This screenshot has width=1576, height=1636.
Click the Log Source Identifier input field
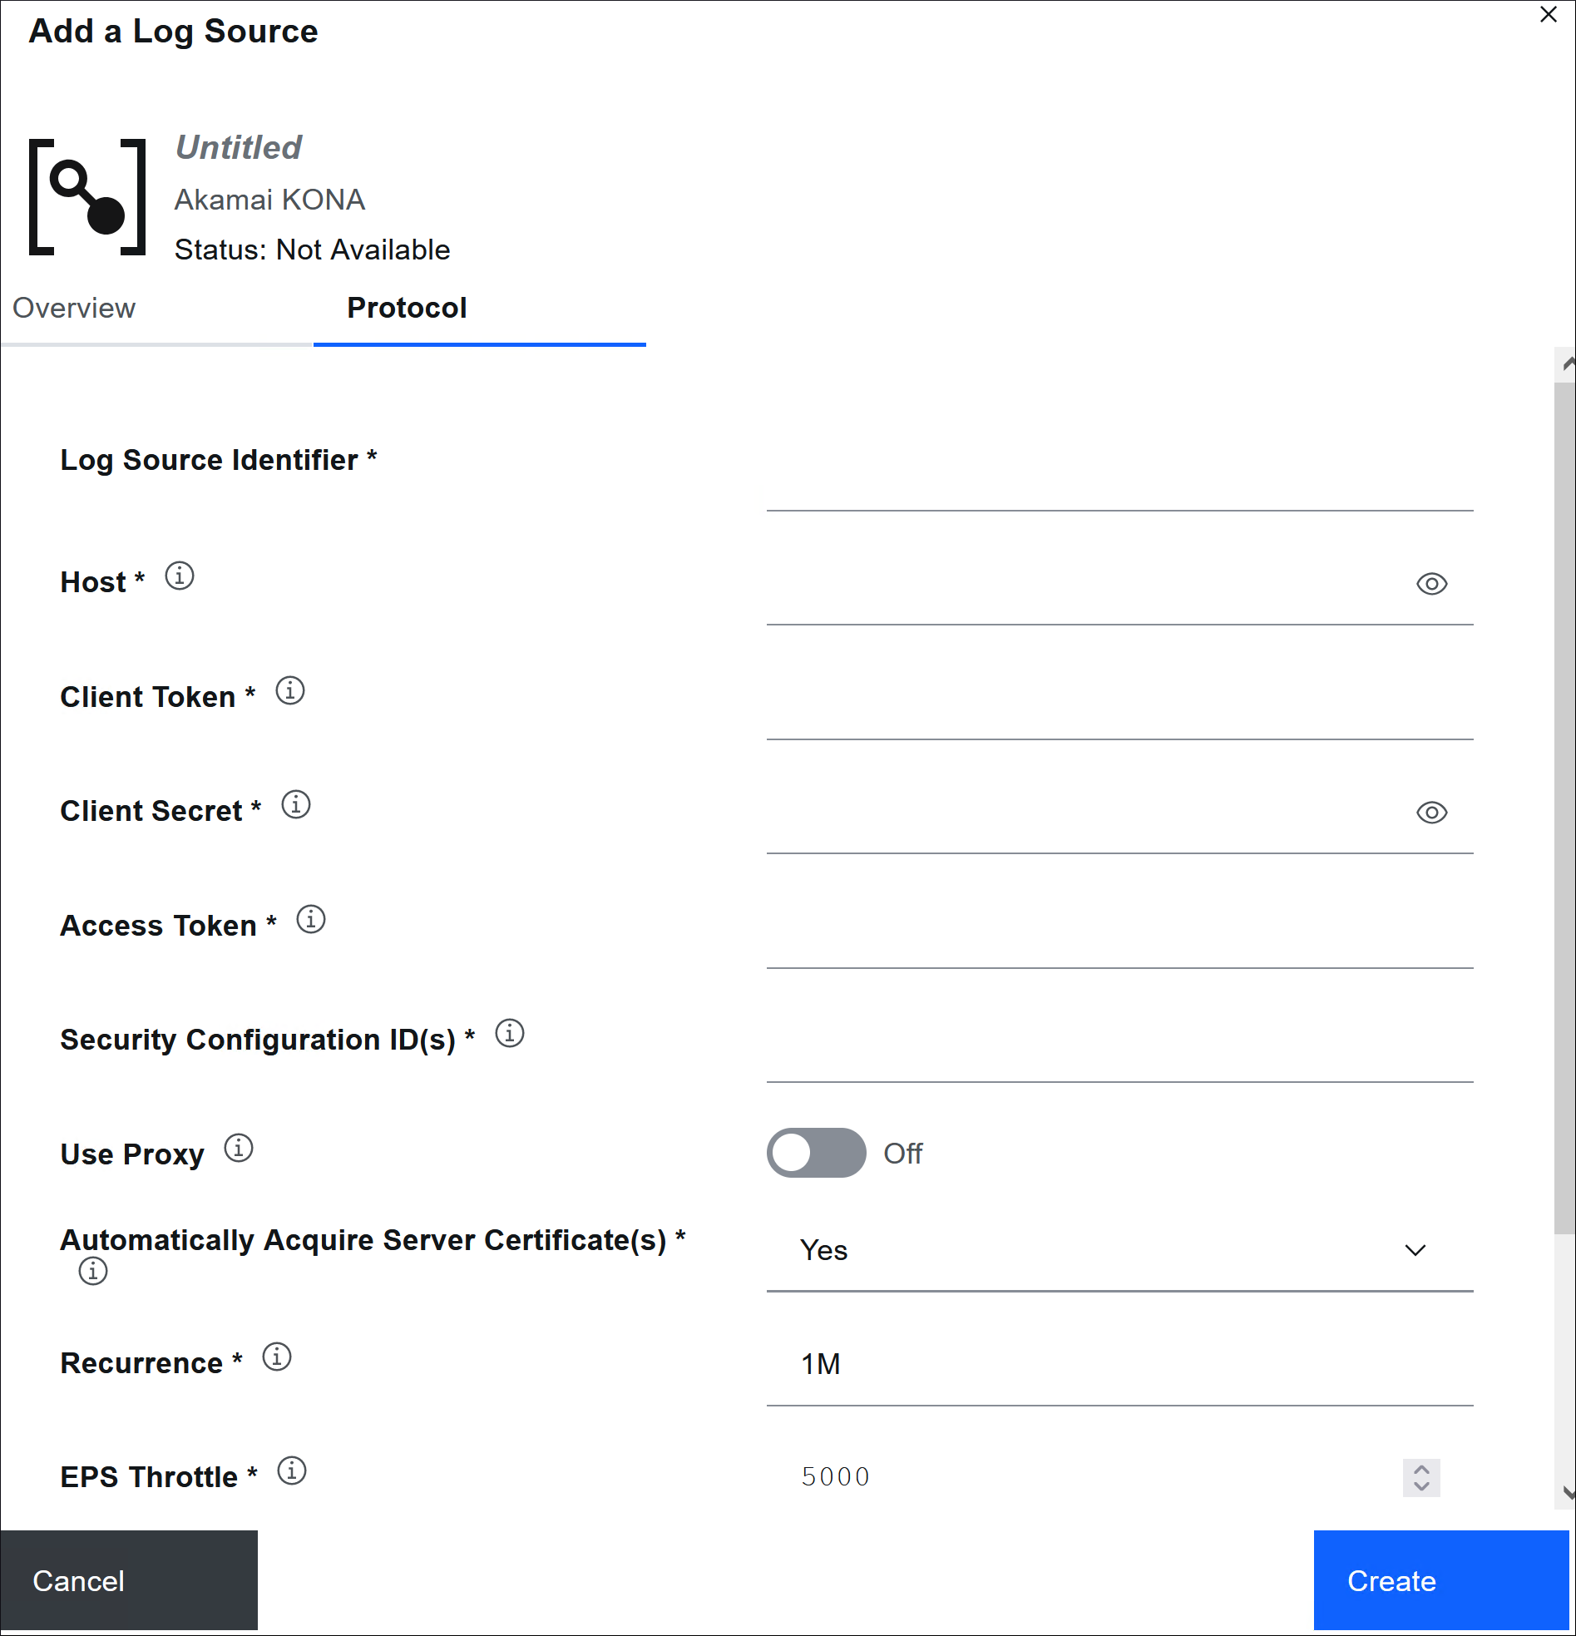pyautogui.click(x=1119, y=471)
